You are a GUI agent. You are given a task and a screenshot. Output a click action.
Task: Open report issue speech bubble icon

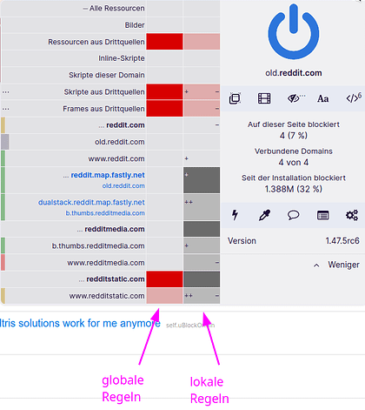coord(293,215)
